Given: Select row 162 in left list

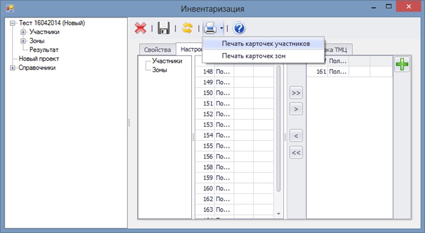Looking at the screenshot, I should click(234, 199).
